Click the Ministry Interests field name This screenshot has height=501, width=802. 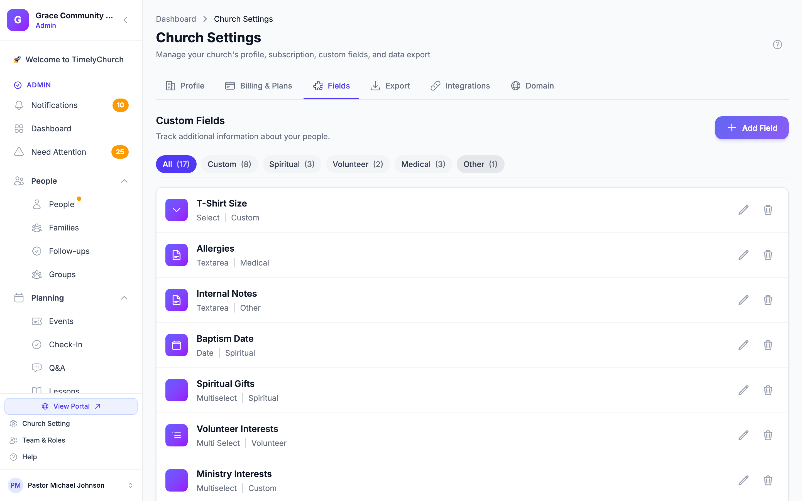234,474
